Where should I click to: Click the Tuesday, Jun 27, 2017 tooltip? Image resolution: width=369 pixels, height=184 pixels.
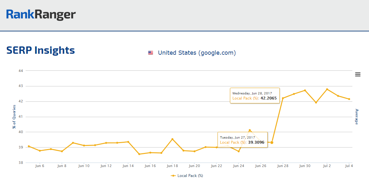pos(242,140)
